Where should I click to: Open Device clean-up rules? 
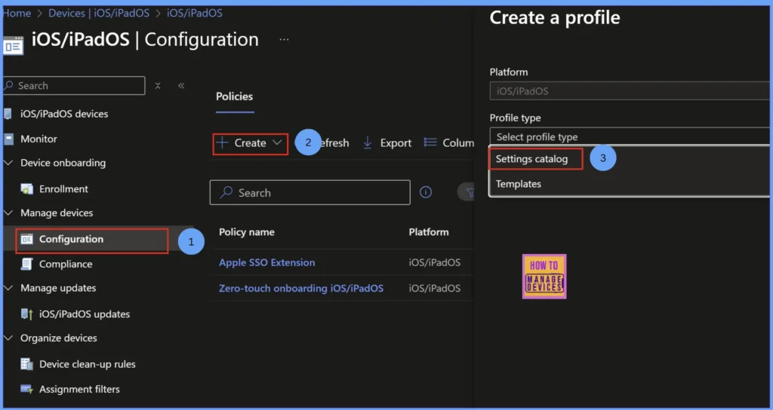(88, 364)
